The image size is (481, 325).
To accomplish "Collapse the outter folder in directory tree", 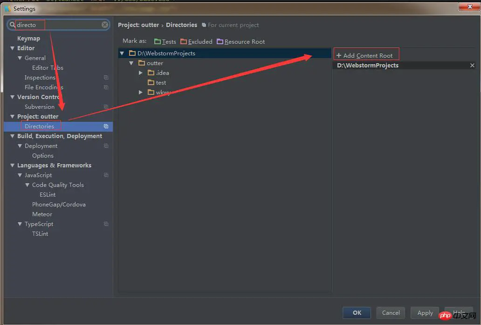I will click(131, 63).
